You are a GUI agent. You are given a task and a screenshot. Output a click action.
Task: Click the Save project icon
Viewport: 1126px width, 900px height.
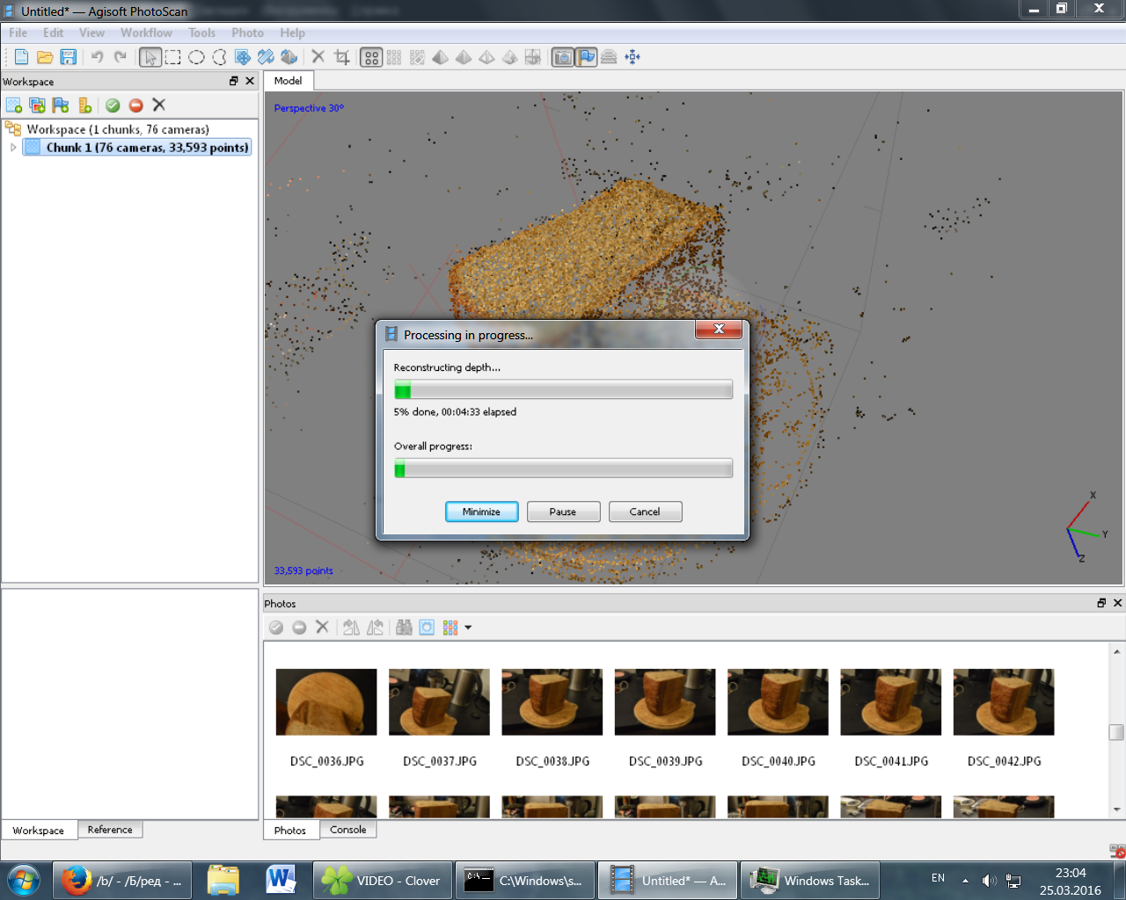pyautogui.click(x=68, y=57)
